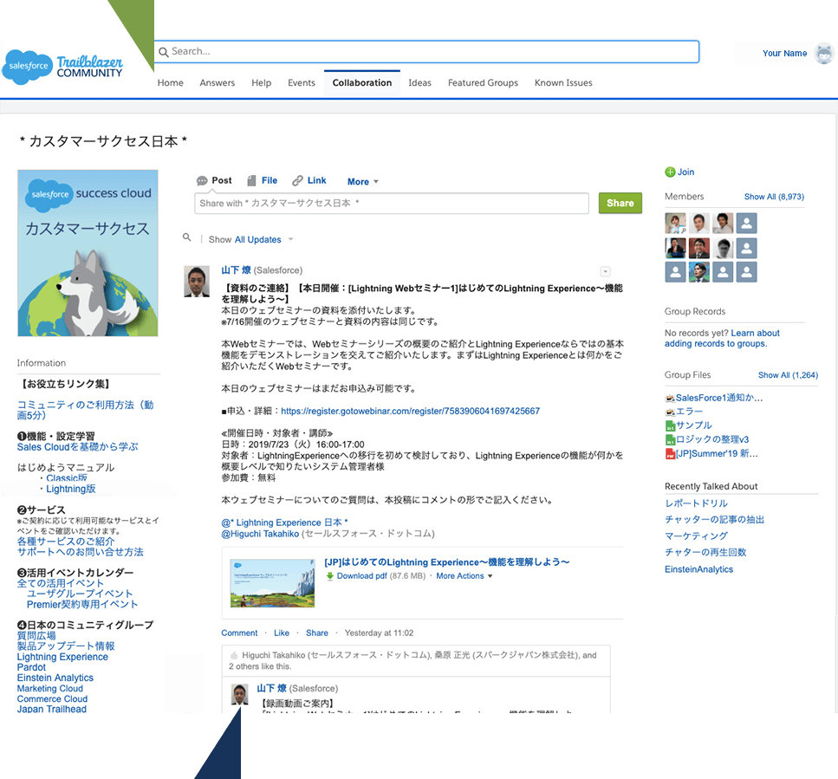Click Like under the post
The width and height of the screenshot is (838, 779).
click(x=282, y=633)
